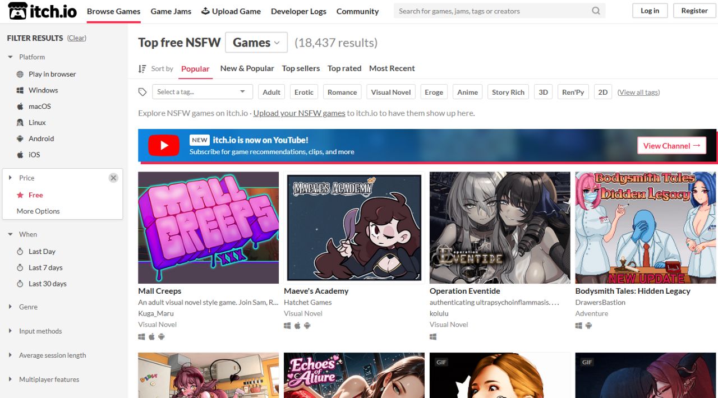Click the Register button
This screenshot has width=718, height=398.
[x=694, y=11]
